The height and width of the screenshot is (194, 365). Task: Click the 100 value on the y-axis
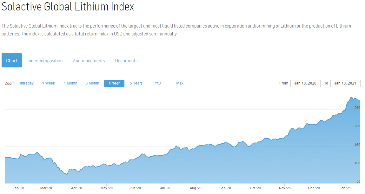pos(357,163)
